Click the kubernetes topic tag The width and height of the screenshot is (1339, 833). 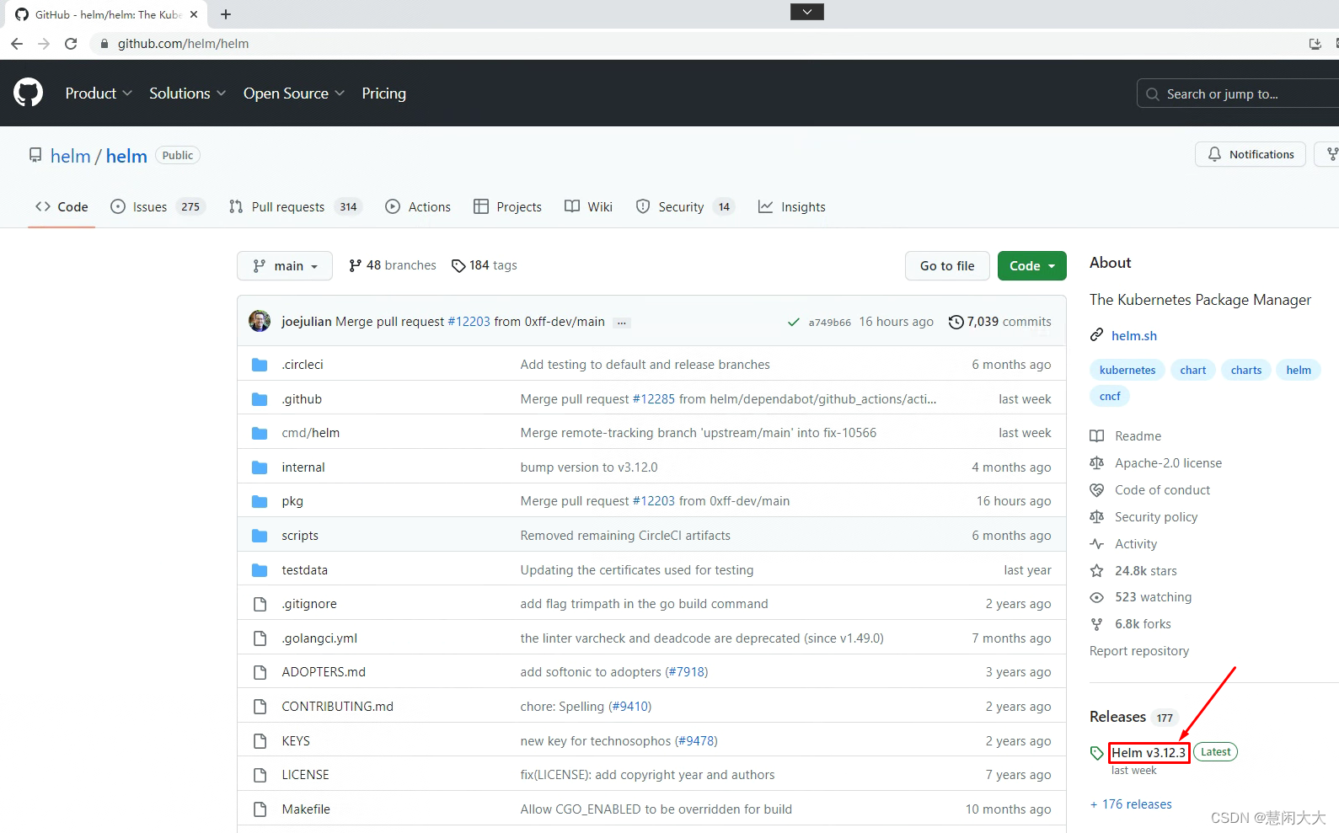(1127, 370)
